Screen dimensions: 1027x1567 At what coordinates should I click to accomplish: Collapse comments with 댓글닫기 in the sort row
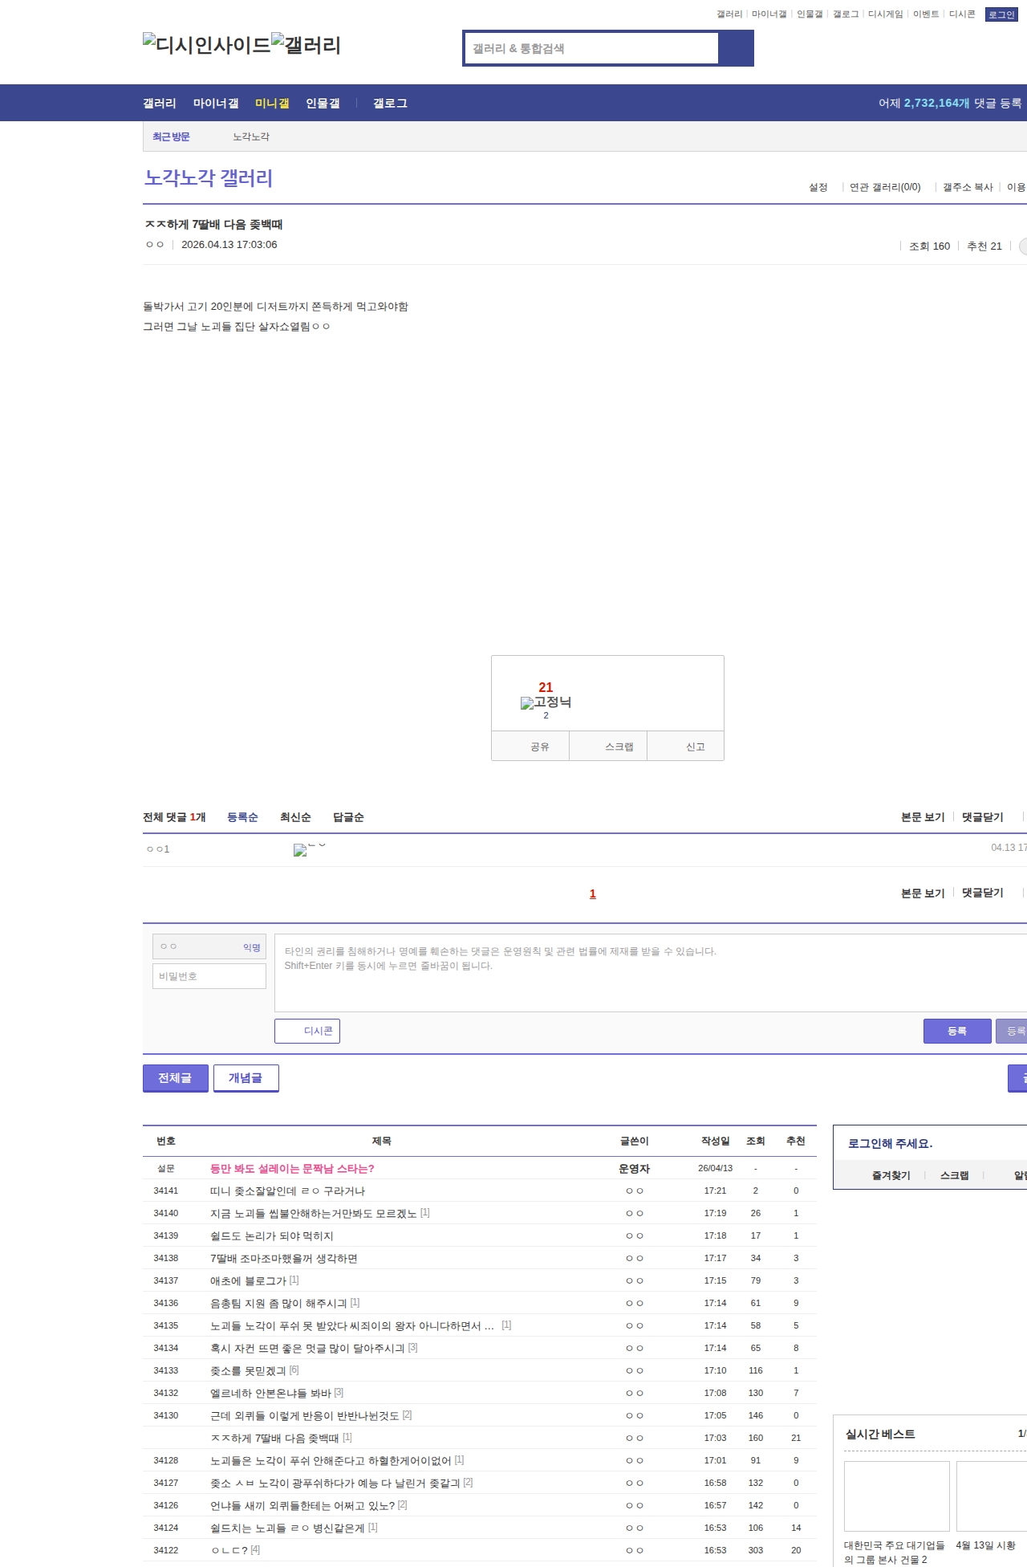[982, 817]
